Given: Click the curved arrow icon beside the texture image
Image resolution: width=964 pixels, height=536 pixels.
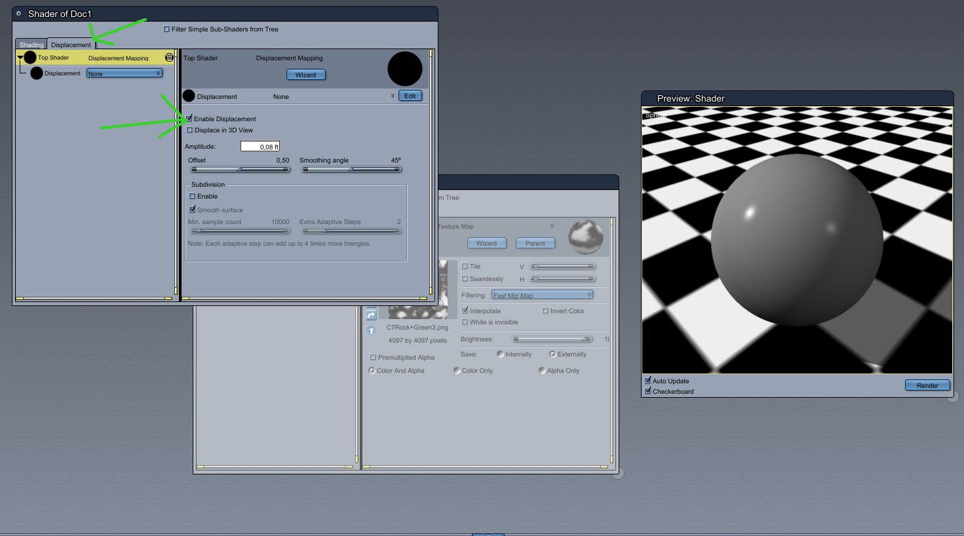Looking at the screenshot, I should [x=371, y=315].
